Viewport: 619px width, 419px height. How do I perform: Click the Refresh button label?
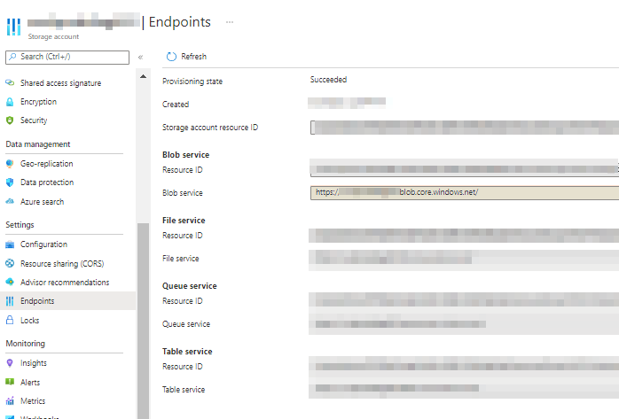[194, 57]
